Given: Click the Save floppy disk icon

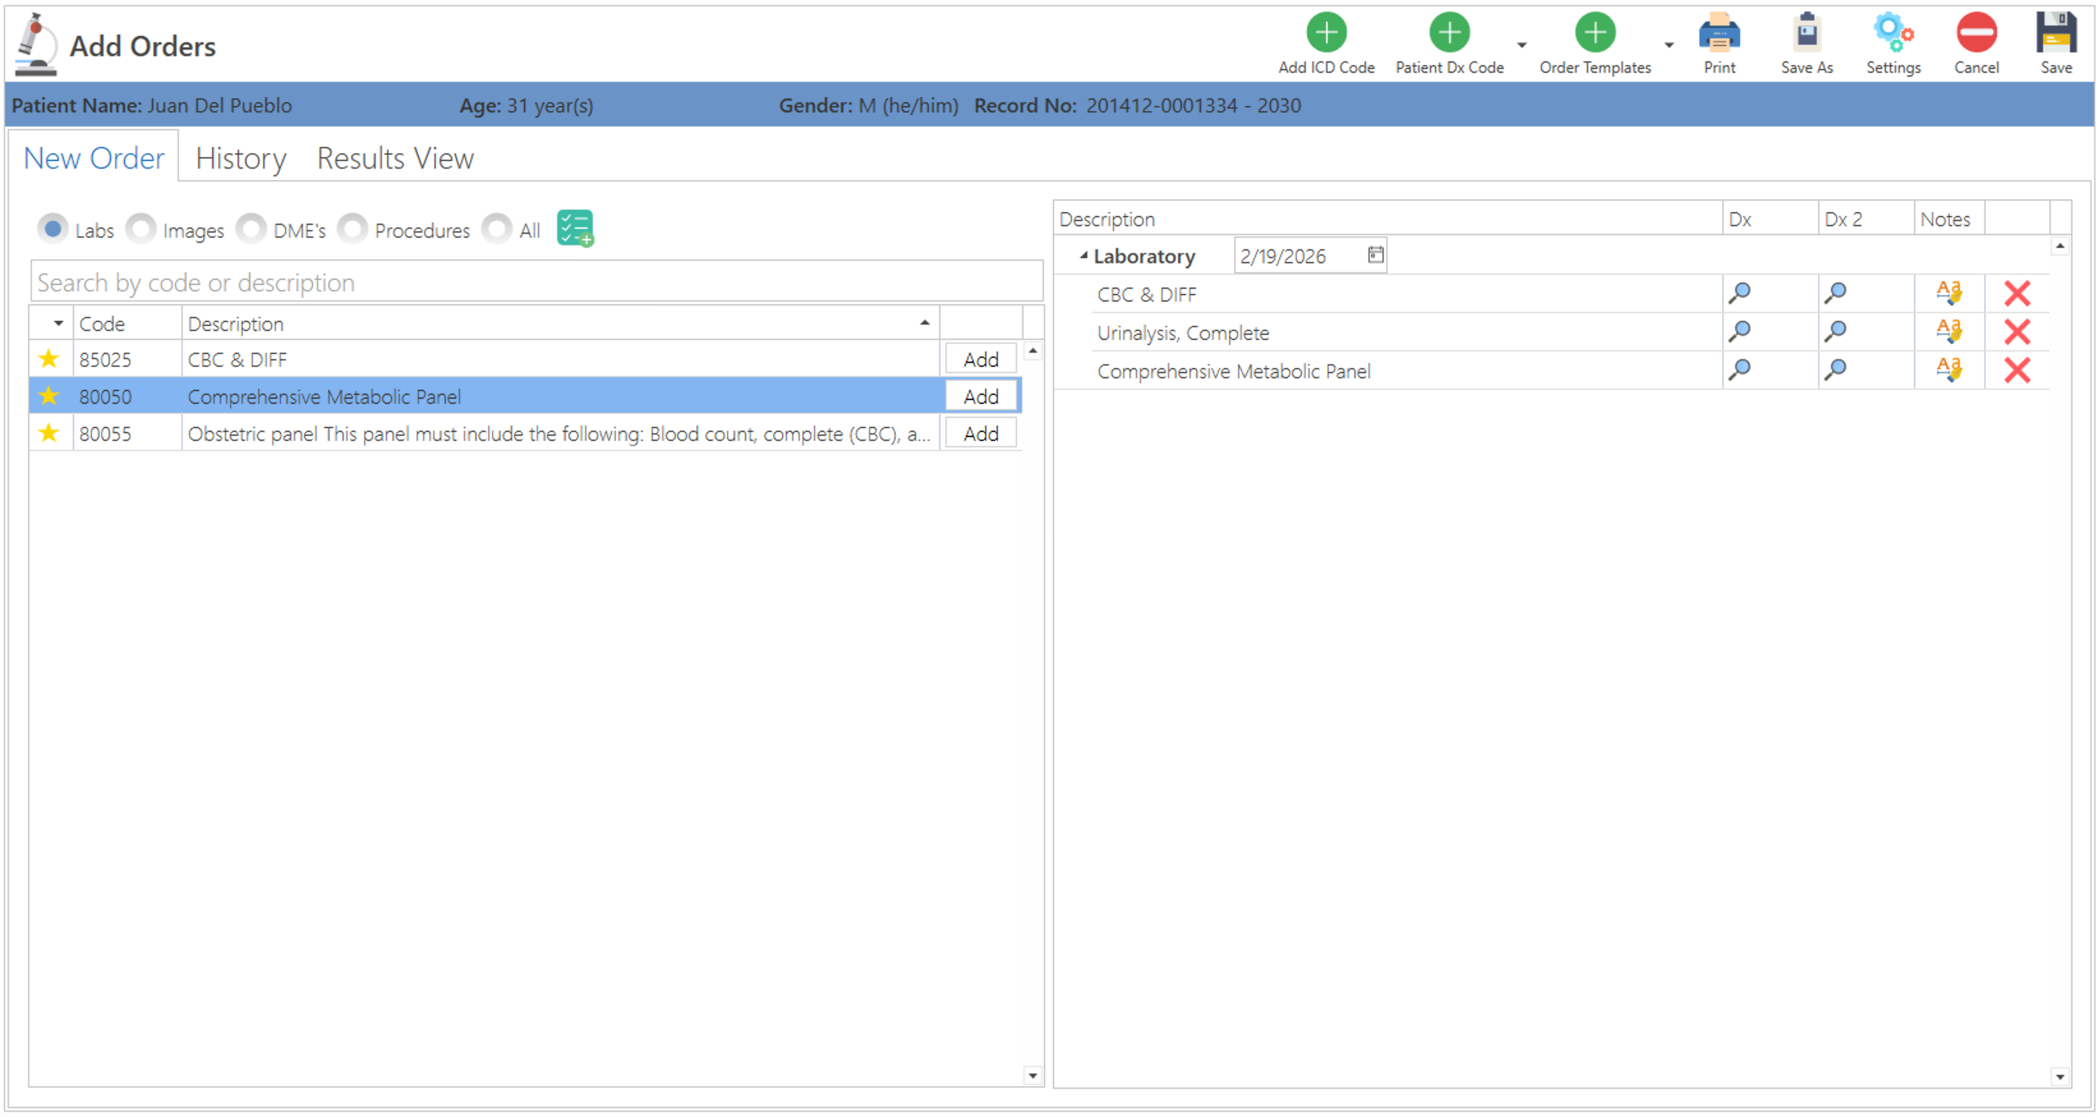Looking at the screenshot, I should pos(2055,33).
